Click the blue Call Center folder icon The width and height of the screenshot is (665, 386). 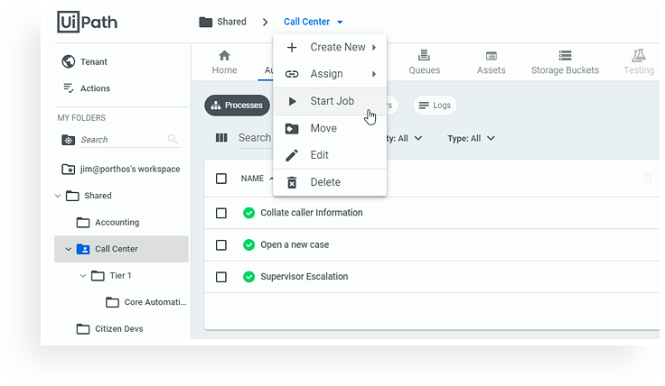[83, 249]
